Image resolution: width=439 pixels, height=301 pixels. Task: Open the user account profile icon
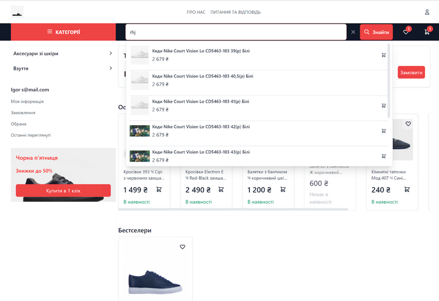[x=427, y=12]
